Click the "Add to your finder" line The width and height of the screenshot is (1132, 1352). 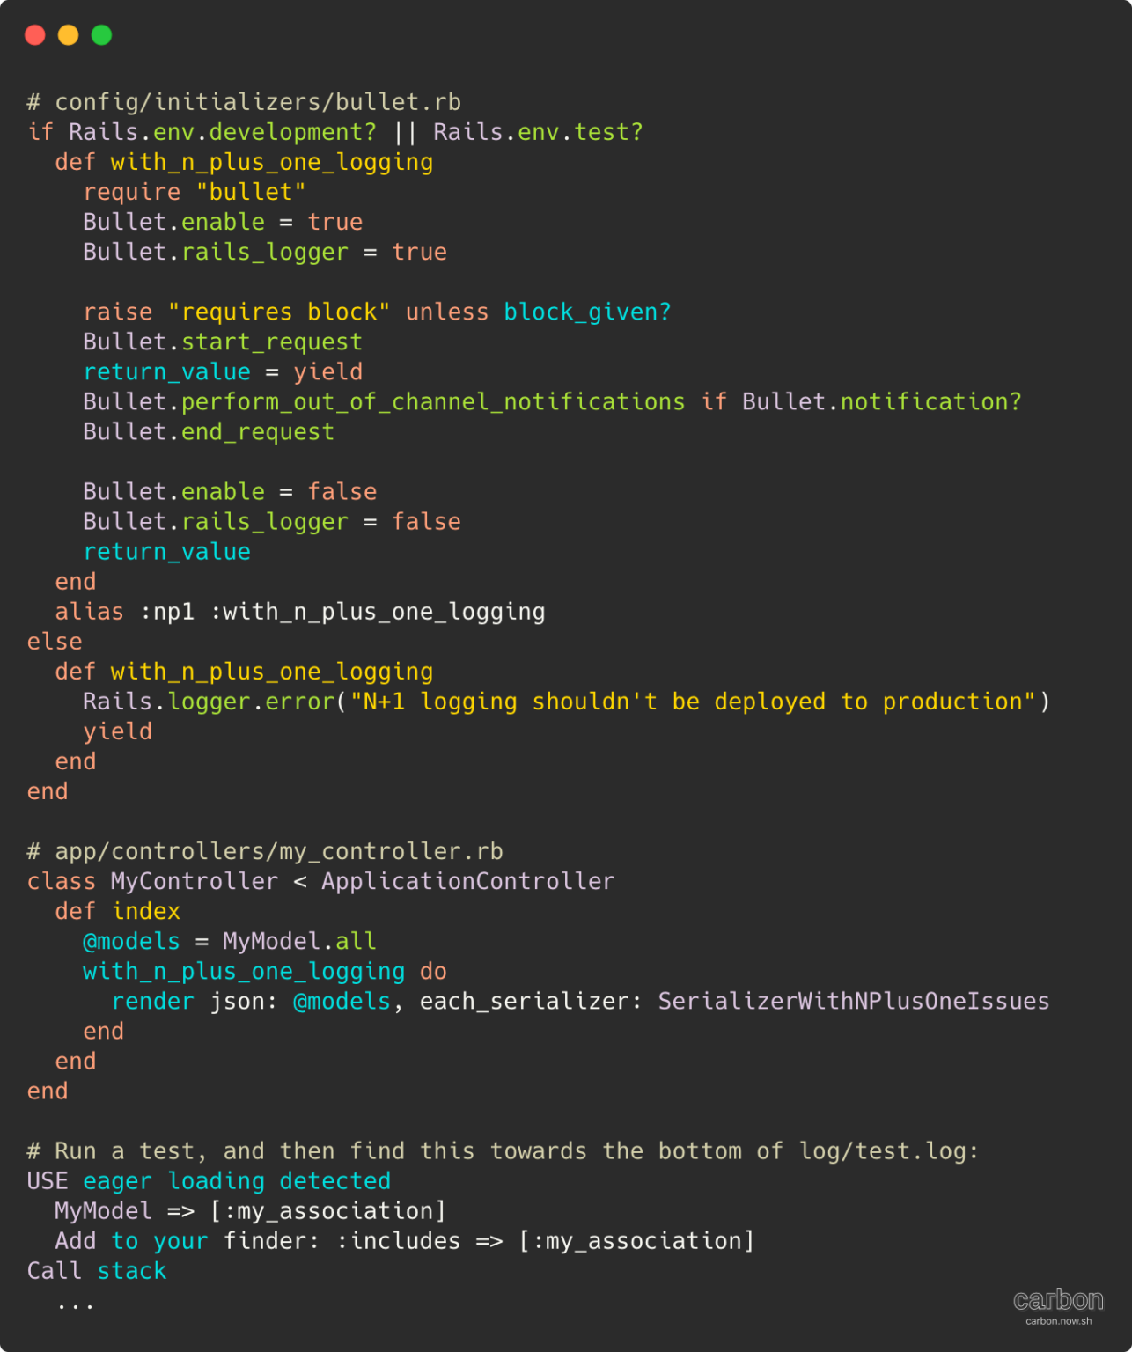click(405, 1241)
